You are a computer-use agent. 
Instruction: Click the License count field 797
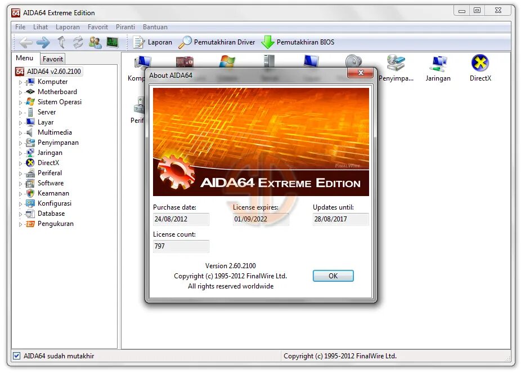[181, 246]
